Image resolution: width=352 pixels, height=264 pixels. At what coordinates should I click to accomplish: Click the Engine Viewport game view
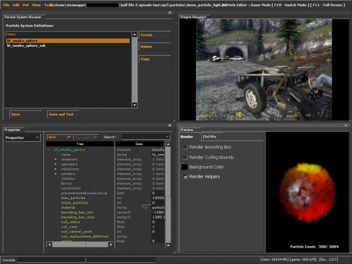coord(264,69)
